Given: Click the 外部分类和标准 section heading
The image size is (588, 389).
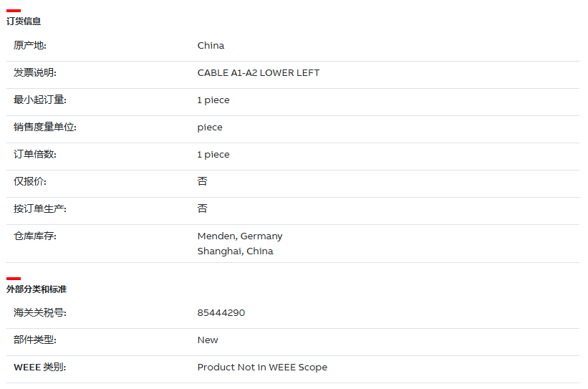Looking at the screenshot, I should coord(37,289).
